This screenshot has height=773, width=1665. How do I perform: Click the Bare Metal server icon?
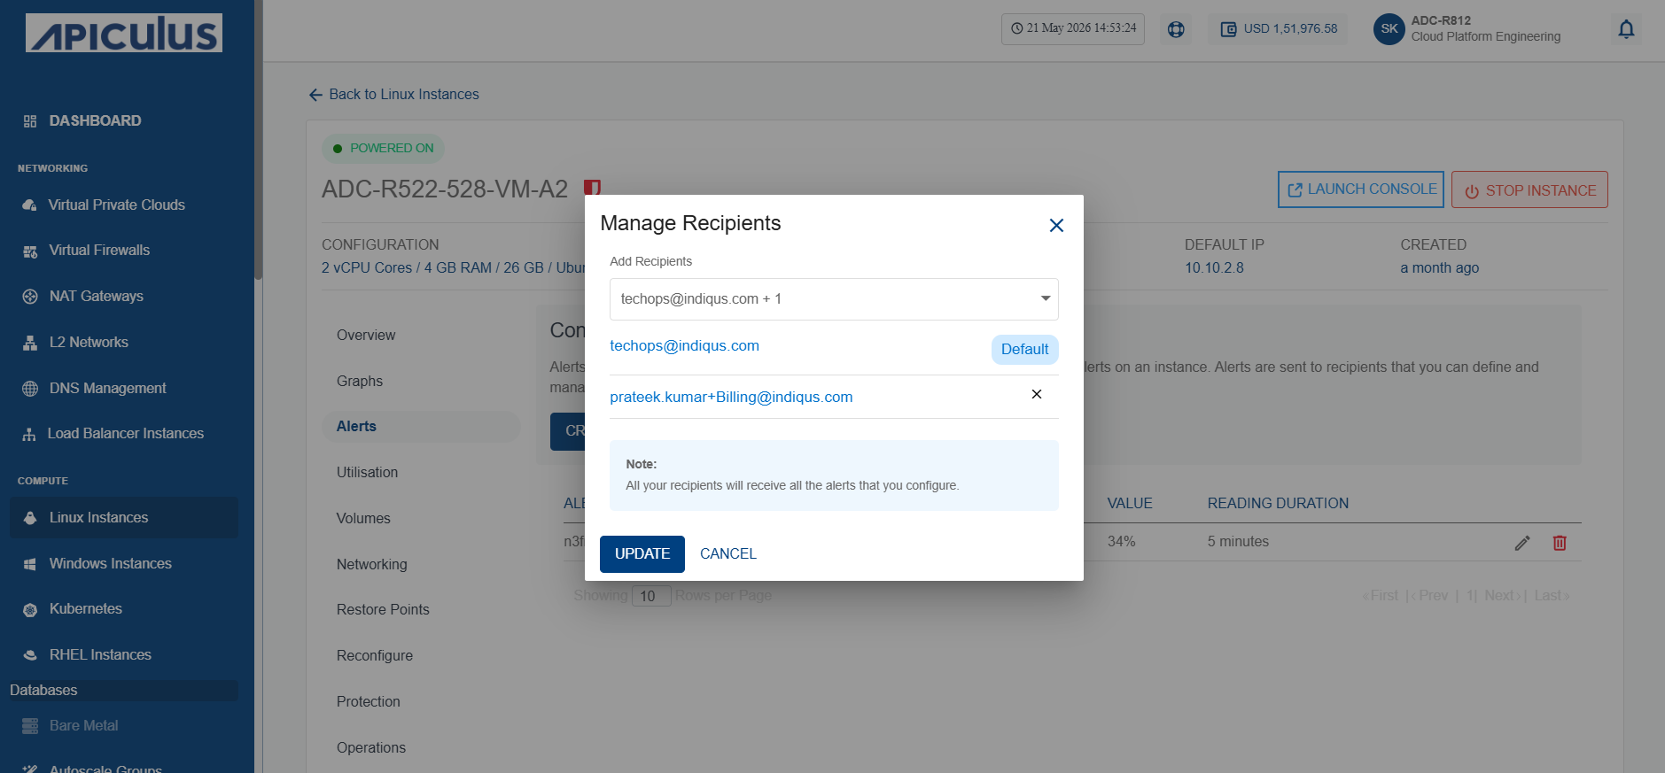pos(30,726)
